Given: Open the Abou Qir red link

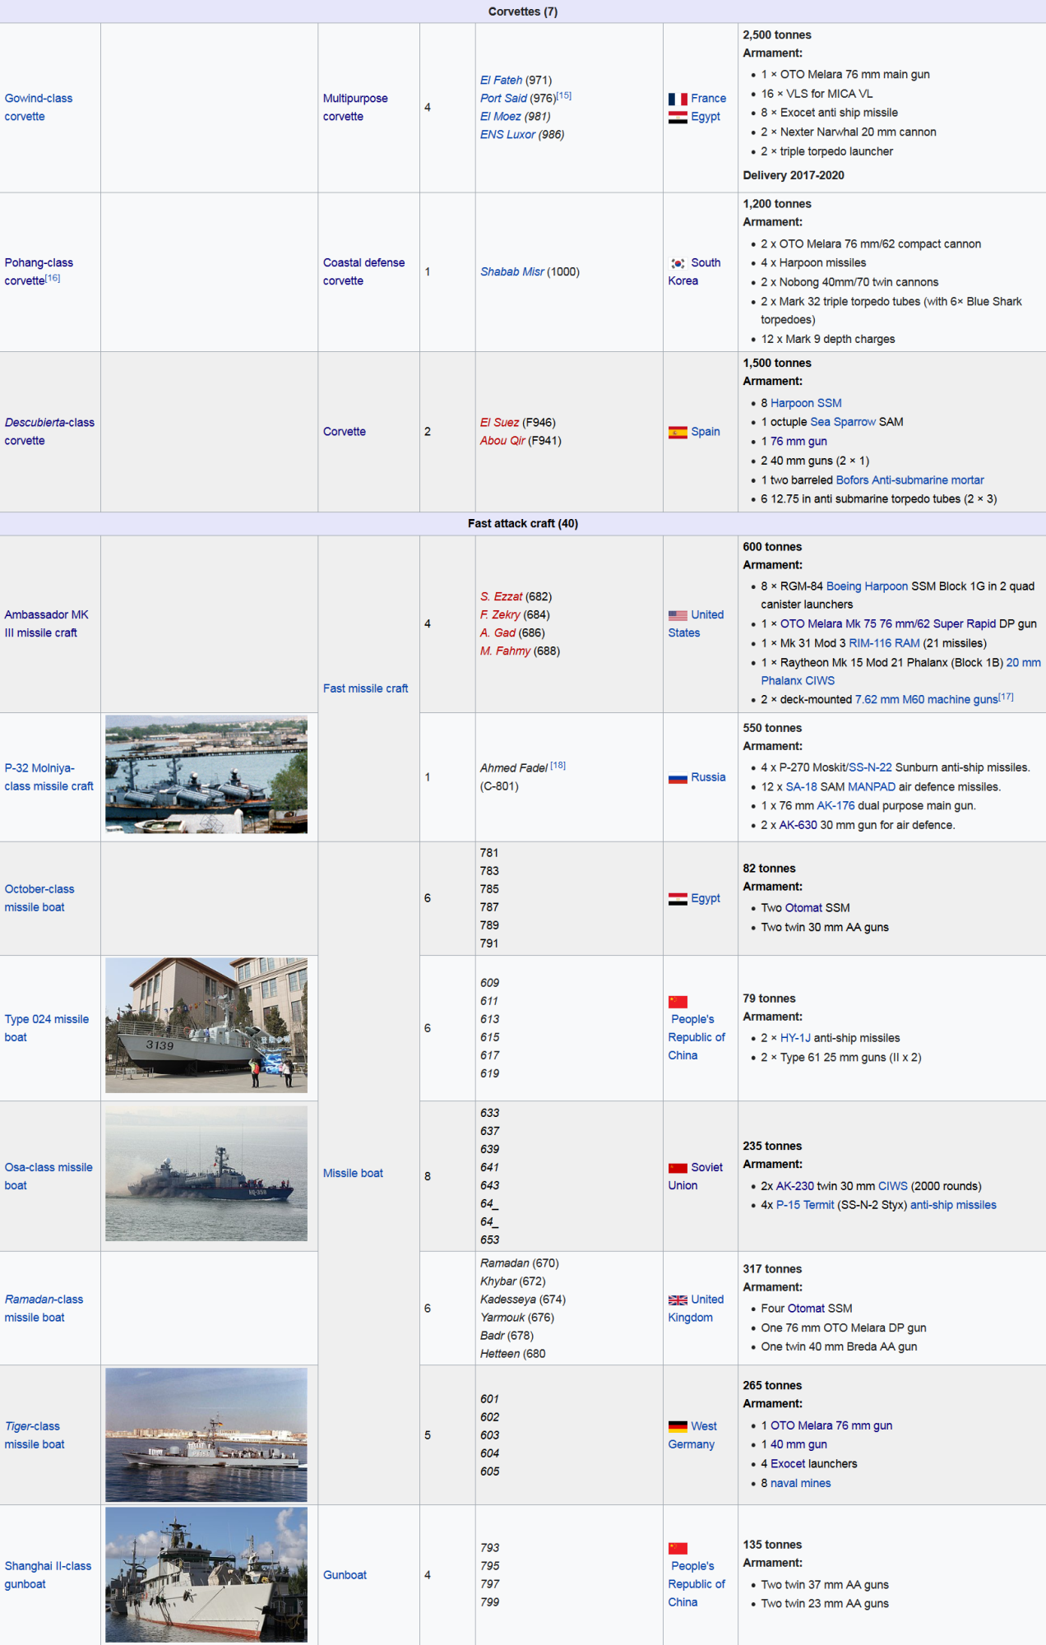Looking at the screenshot, I should (502, 441).
